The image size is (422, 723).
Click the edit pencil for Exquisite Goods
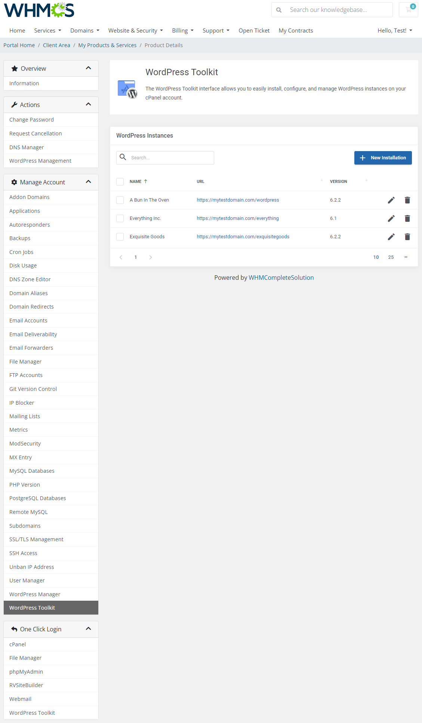[391, 237]
